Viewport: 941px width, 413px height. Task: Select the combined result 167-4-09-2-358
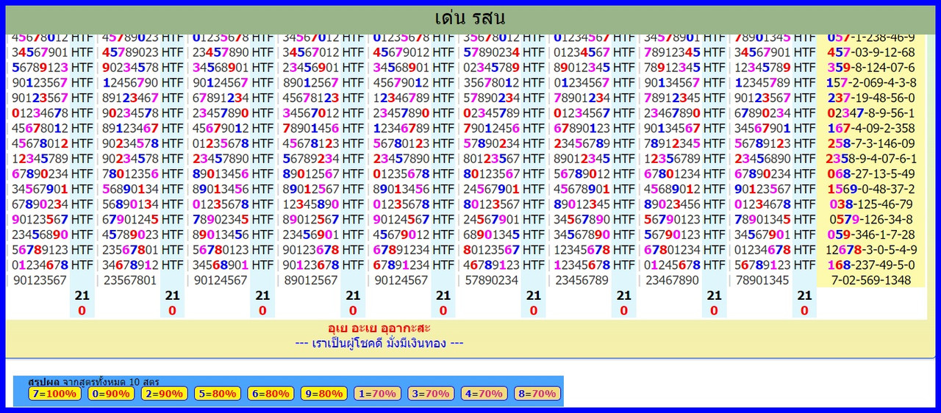(871, 128)
